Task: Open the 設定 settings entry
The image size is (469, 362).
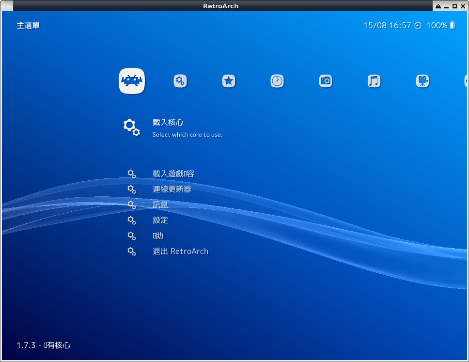Action: click(160, 220)
